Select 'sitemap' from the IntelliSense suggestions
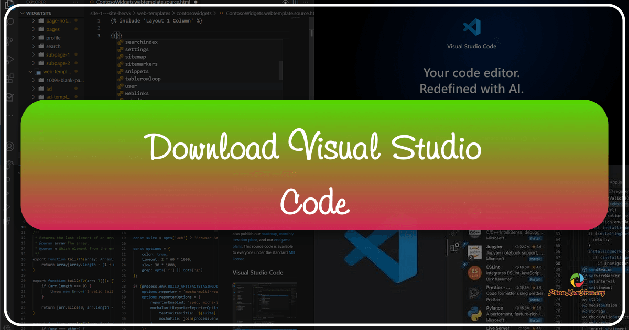629x330 pixels. point(135,57)
